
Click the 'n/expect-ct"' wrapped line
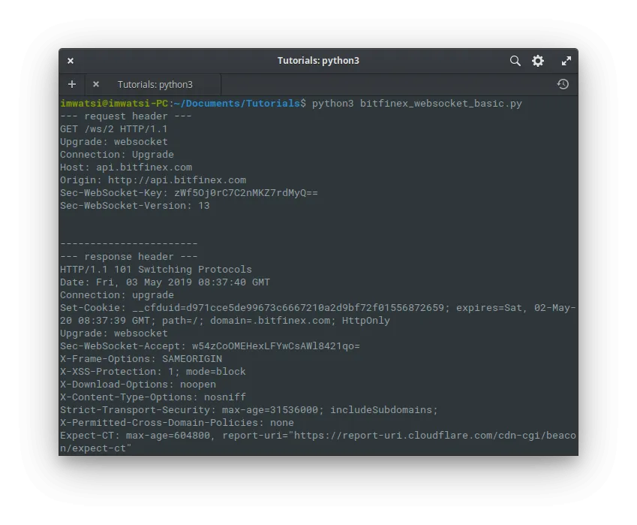click(96, 448)
